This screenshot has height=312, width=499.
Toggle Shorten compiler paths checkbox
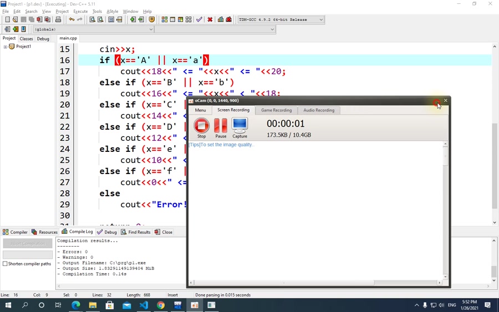(x=5, y=264)
